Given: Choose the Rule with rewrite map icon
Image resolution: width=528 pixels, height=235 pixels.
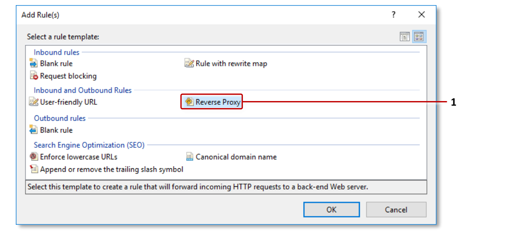Looking at the screenshot, I should (x=189, y=64).
